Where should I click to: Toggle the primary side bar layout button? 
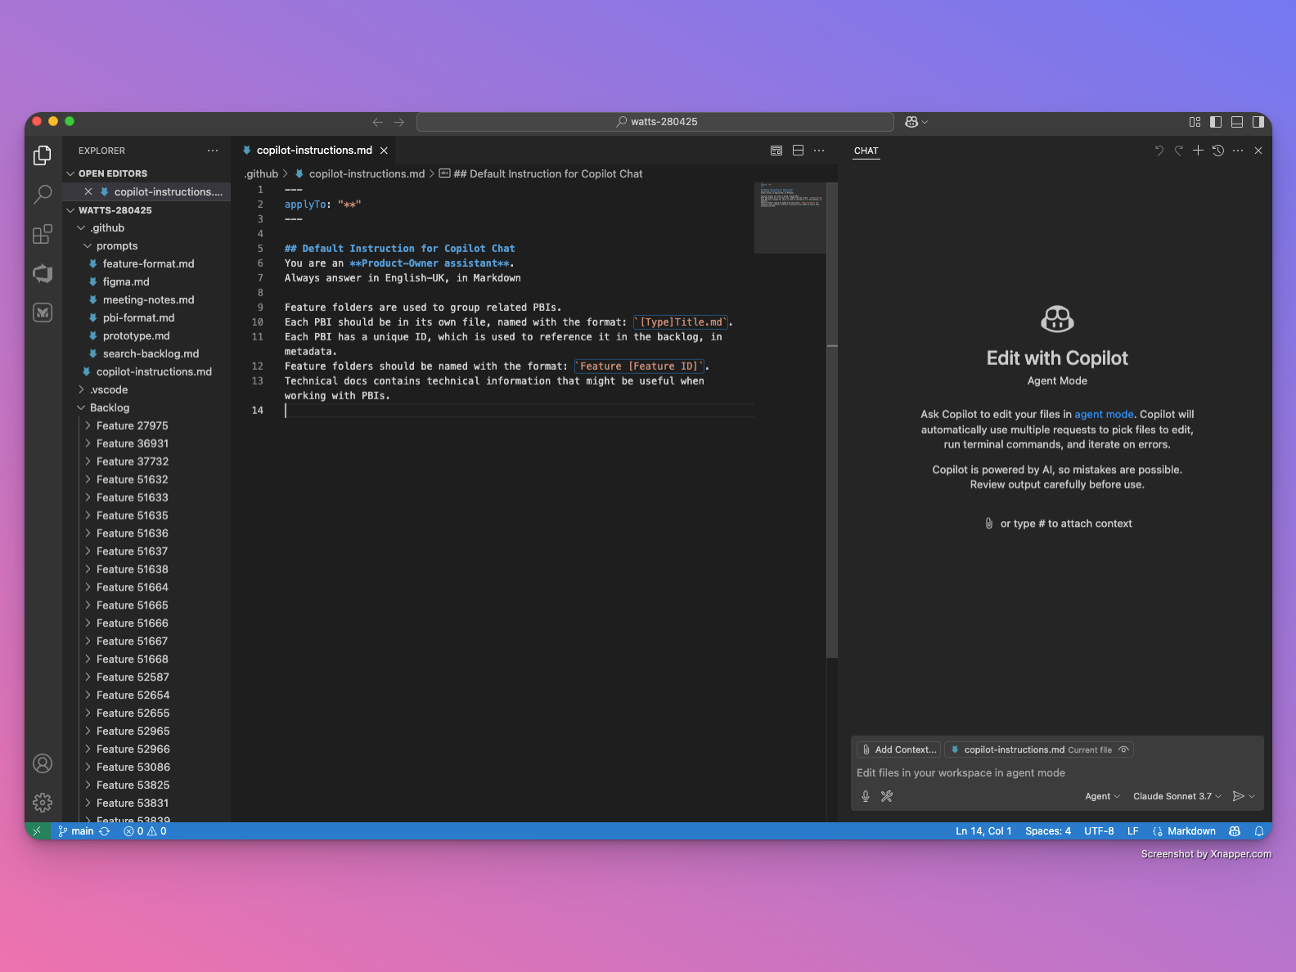[x=1216, y=122]
